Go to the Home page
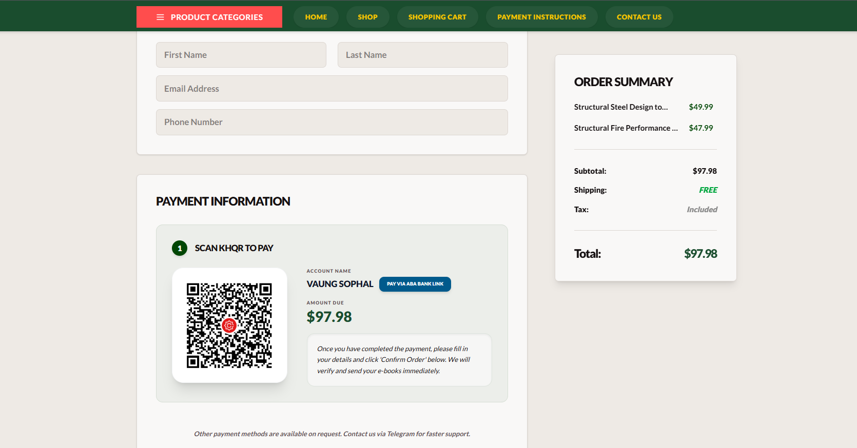This screenshot has height=448, width=857. (316, 17)
